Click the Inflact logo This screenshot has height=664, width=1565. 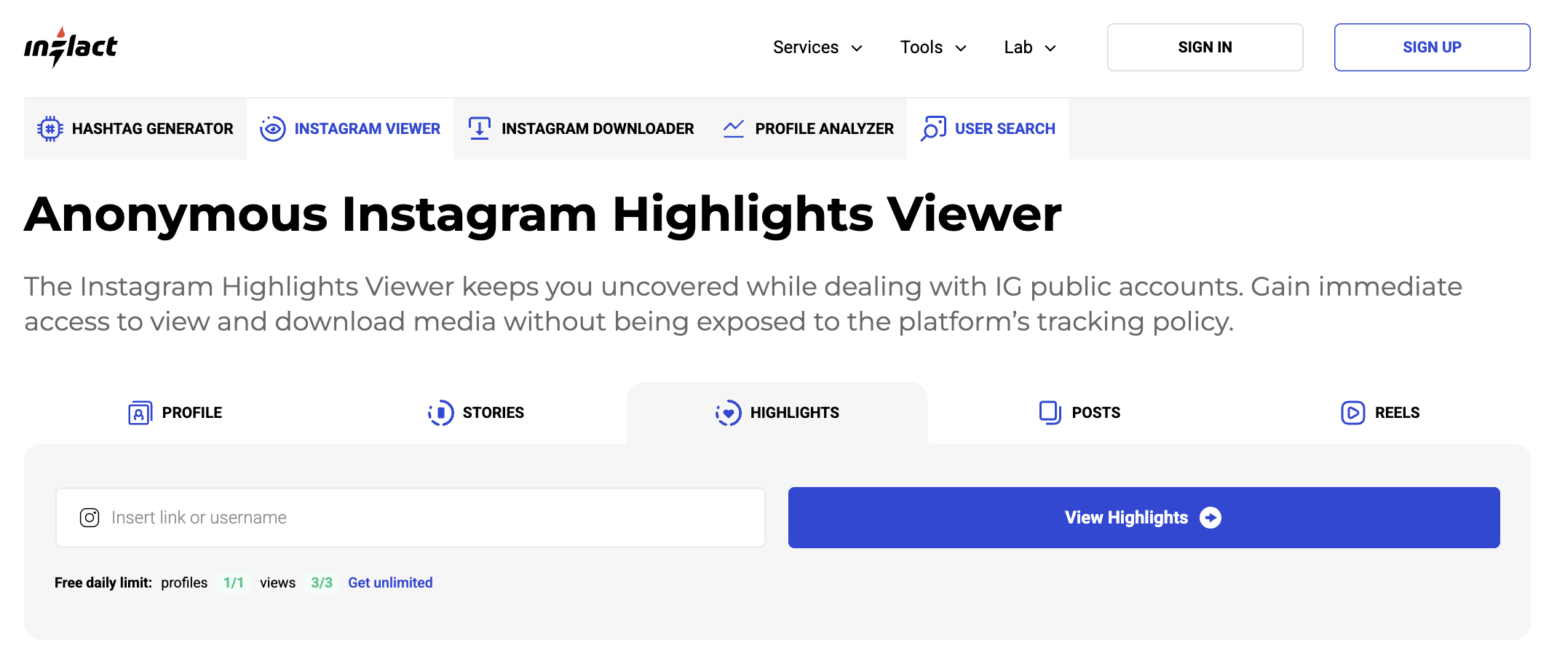(x=71, y=47)
